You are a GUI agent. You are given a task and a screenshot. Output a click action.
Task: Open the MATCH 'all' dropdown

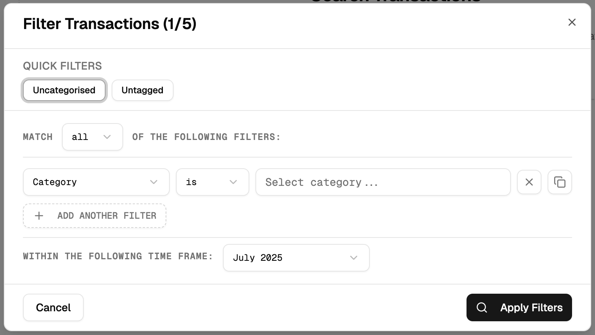pyautogui.click(x=92, y=137)
